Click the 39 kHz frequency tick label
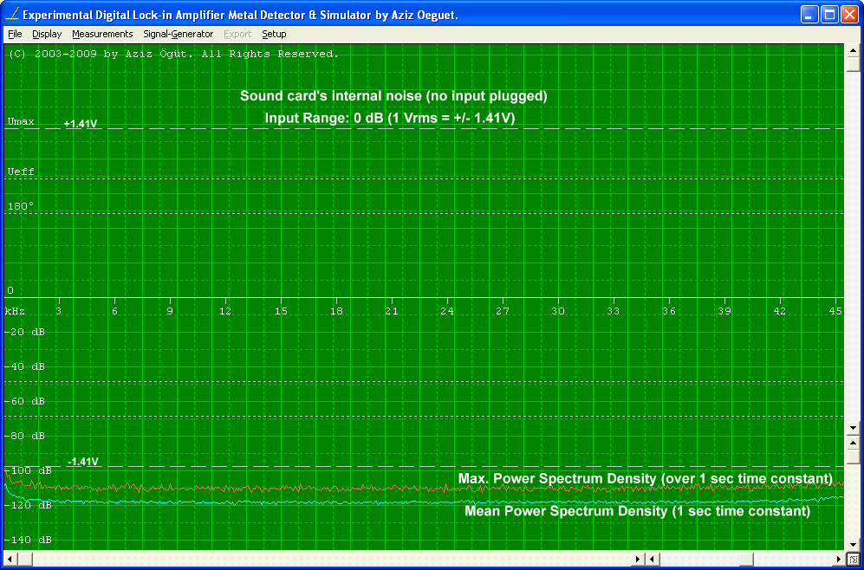The width and height of the screenshot is (864, 570). point(724,311)
